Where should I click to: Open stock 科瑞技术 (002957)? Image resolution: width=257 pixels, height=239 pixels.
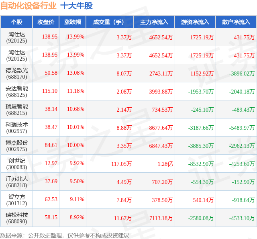coord(16,127)
